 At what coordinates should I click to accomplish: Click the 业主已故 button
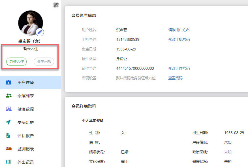point(44,62)
